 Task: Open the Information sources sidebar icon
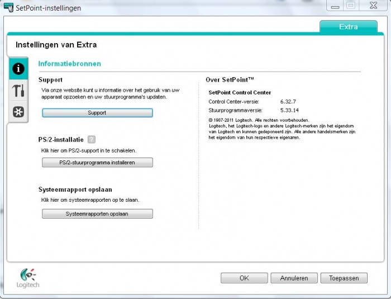pos(18,69)
